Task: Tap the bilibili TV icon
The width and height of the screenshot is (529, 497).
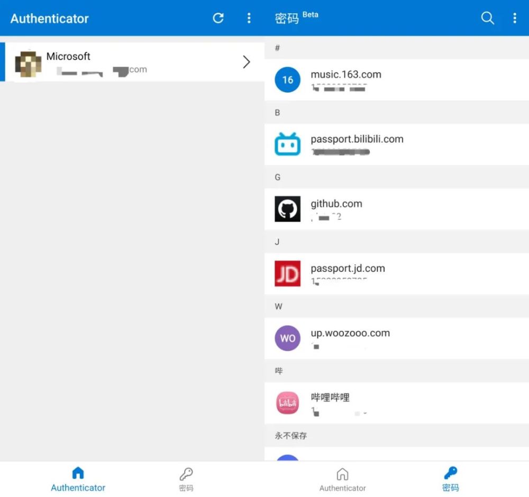Action: point(287,144)
